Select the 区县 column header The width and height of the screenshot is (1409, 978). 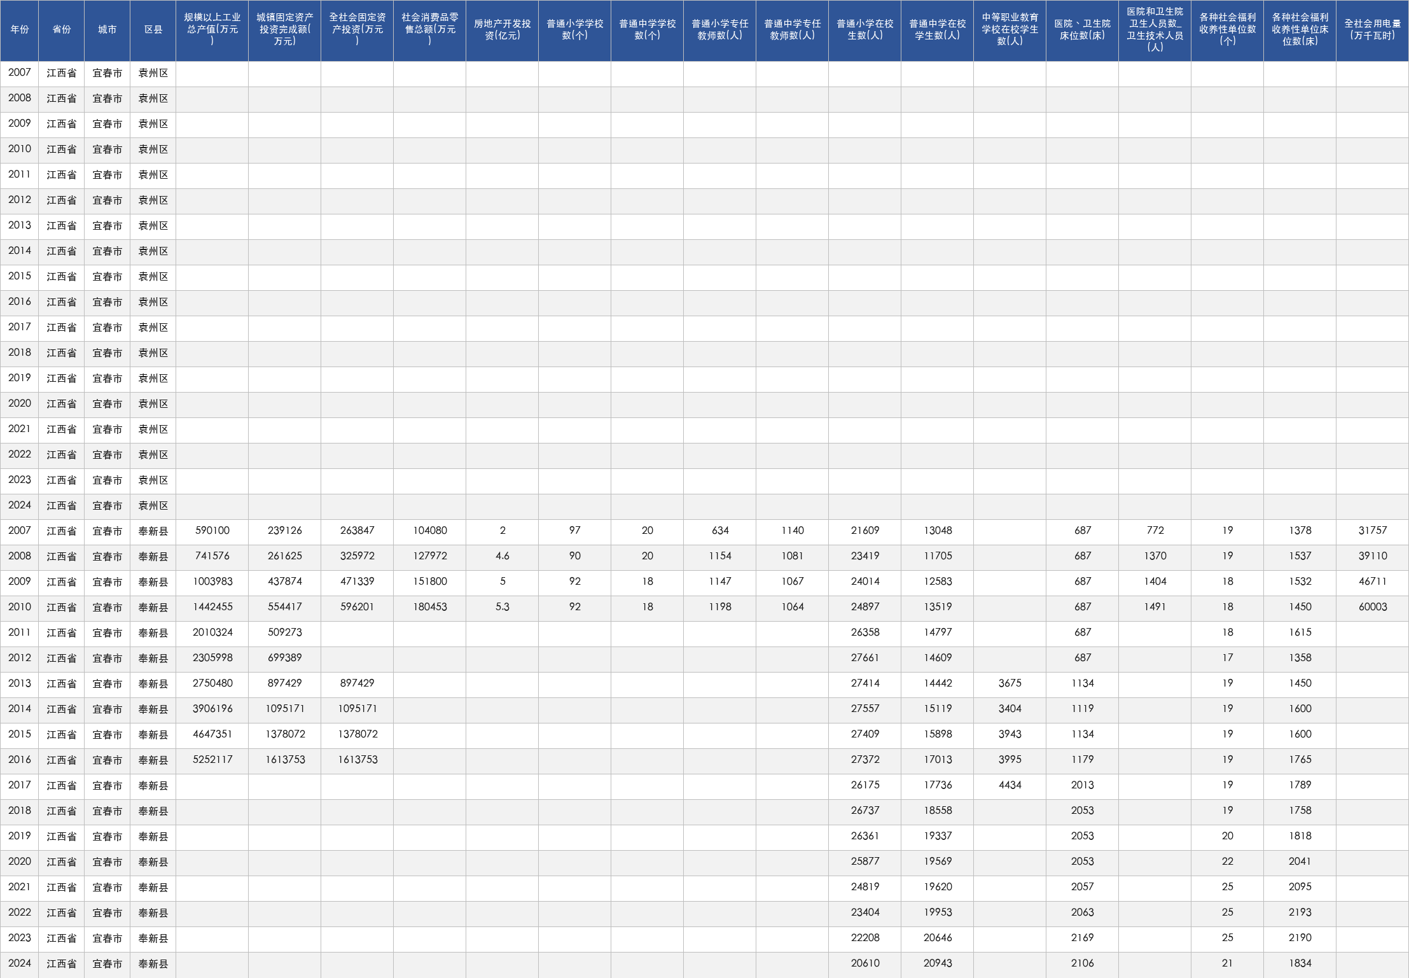pyautogui.click(x=153, y=30)
